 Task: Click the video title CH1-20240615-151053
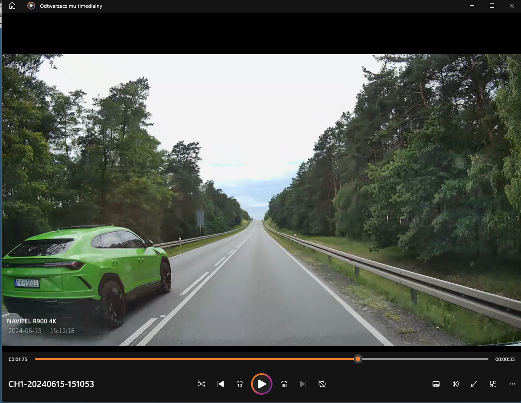pos(51,384)
